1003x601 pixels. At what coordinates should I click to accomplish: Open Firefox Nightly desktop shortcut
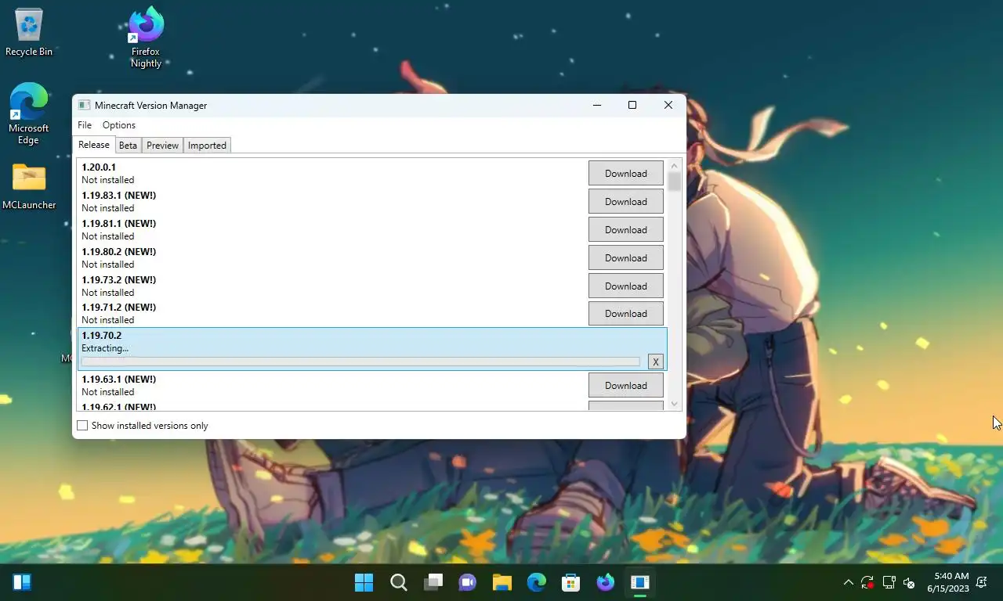click(x=146, y=38)
